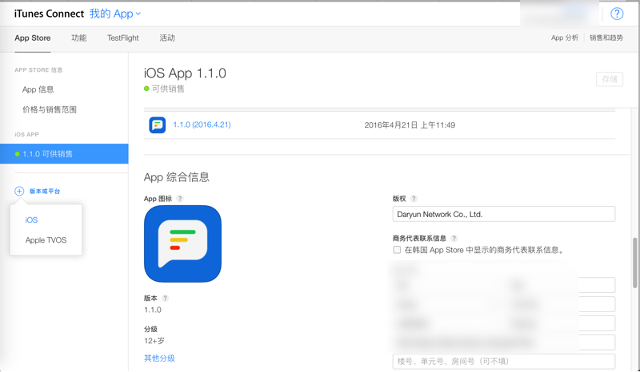Open the help question mark icon
The image size is (640, 372).
[617, 14]
